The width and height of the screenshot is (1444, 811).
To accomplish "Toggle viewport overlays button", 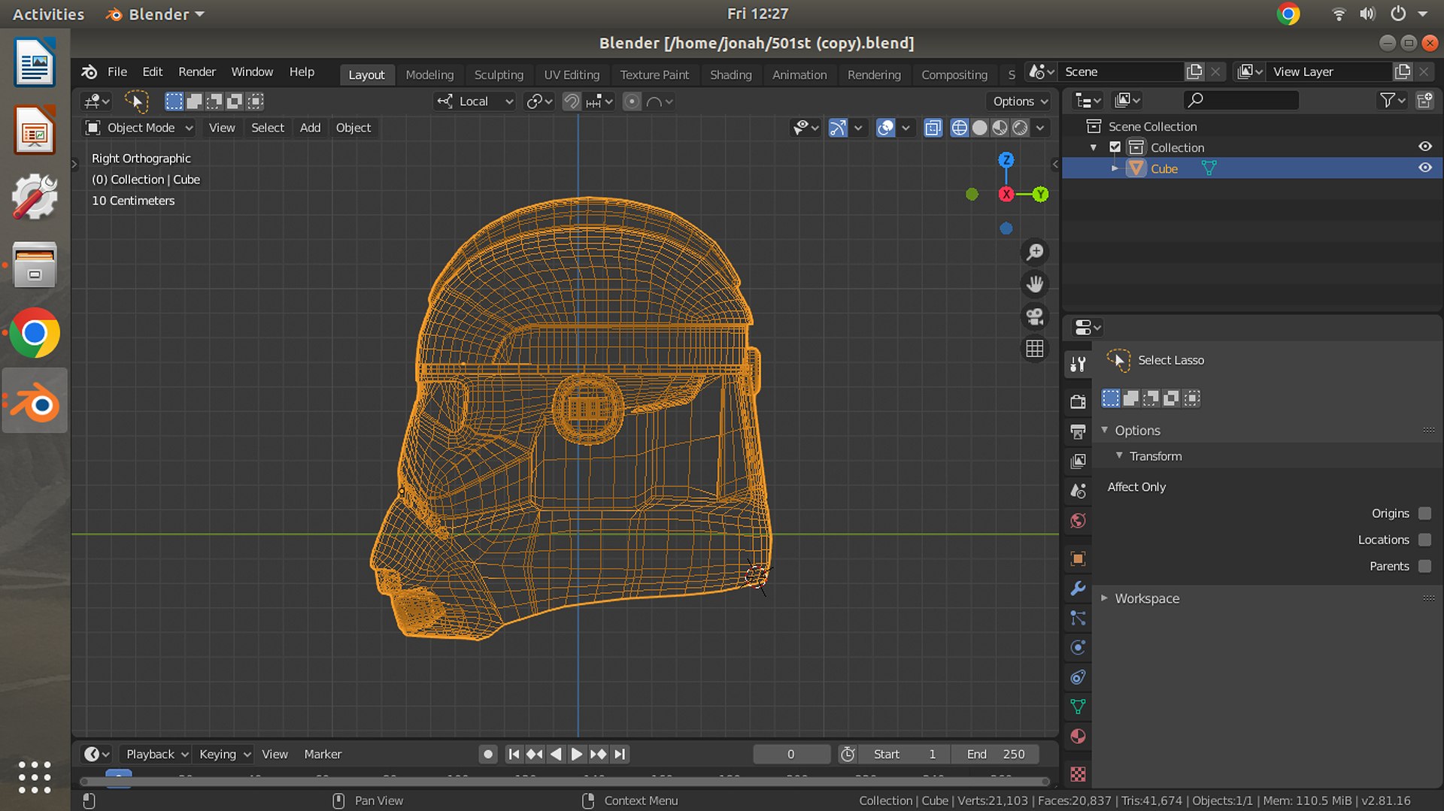I will (886, 128).
